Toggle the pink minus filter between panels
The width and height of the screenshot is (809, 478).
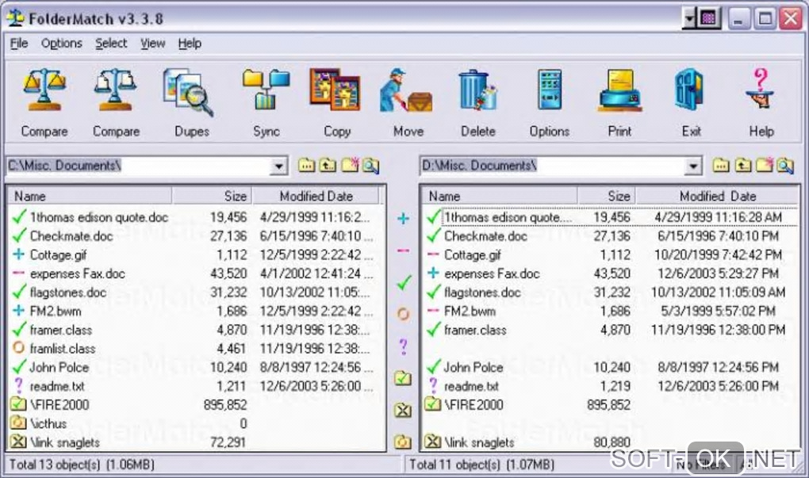coord(403,250)
